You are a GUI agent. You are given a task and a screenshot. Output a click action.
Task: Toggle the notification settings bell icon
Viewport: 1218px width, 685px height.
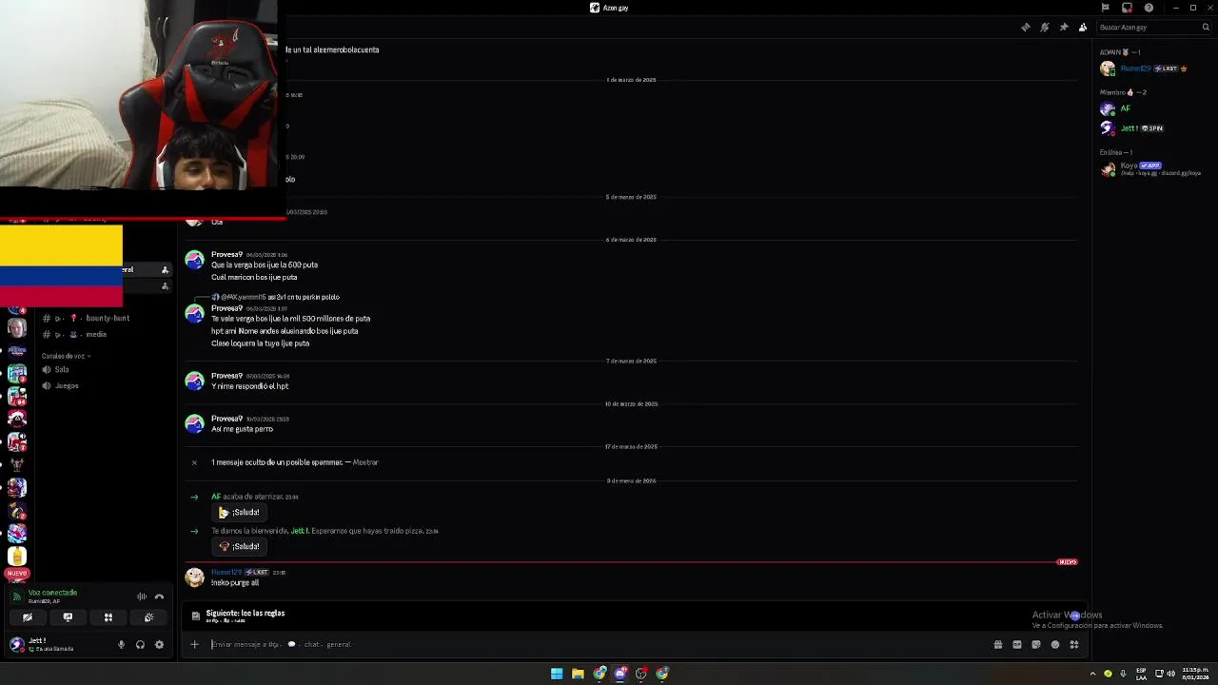[x=1044, y=28]
